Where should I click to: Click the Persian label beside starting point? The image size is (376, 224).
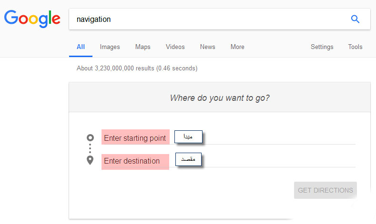pos(188,136)
